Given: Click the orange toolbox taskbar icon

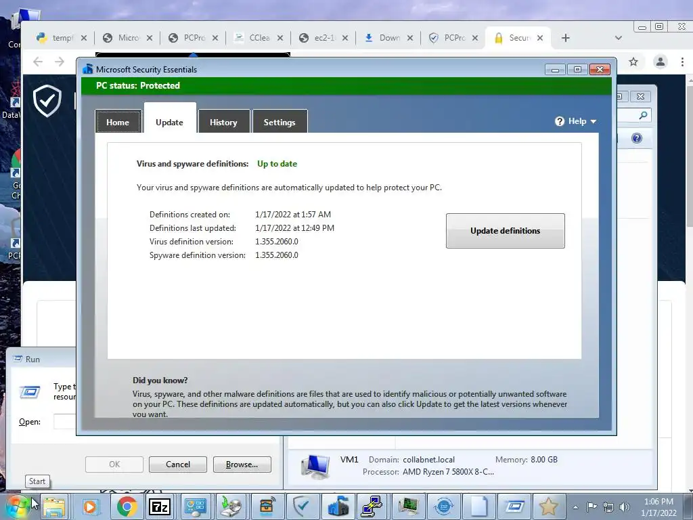Looking at the screenshot, I should pos(267,506).
